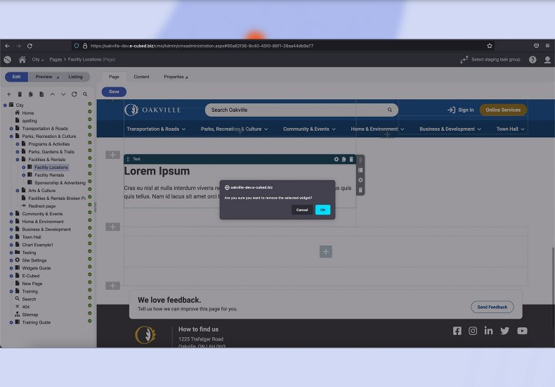The height and width of the screenshot is (387, 555).
Task: Click the add new page plus icon
Action: [x=9, y=94]
